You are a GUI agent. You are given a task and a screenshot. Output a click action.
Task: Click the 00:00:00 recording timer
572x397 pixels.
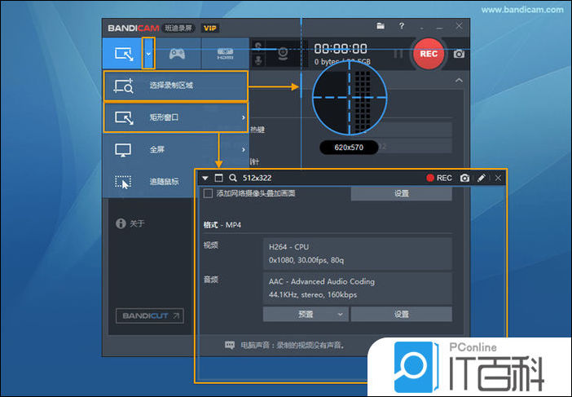(341, 49)
